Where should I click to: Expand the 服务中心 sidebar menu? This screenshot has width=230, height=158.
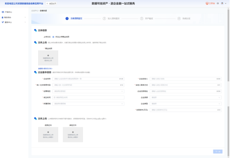14,22
